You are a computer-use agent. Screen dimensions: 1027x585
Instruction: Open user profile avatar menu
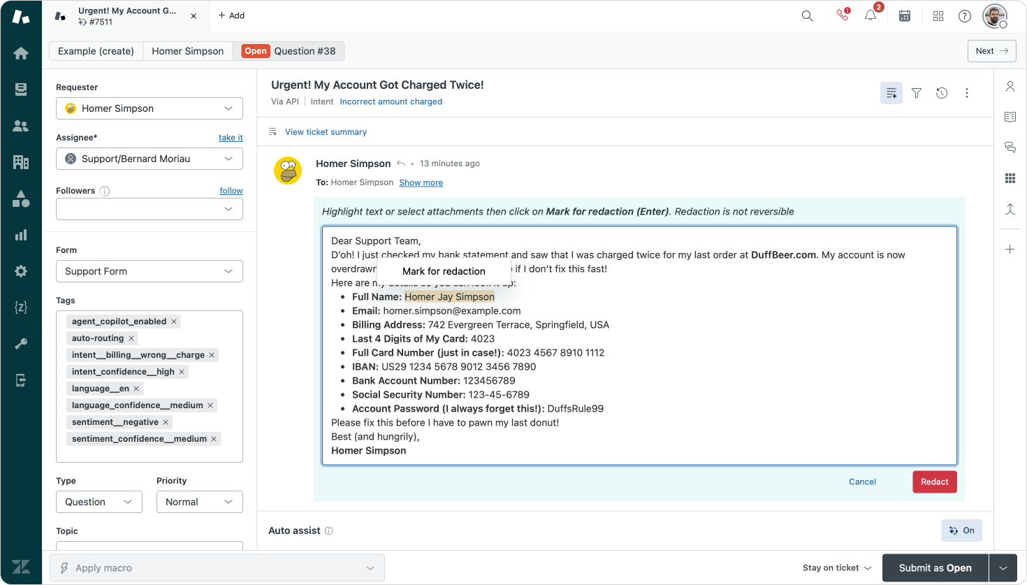pyautogui.click(x=995, y=15)
